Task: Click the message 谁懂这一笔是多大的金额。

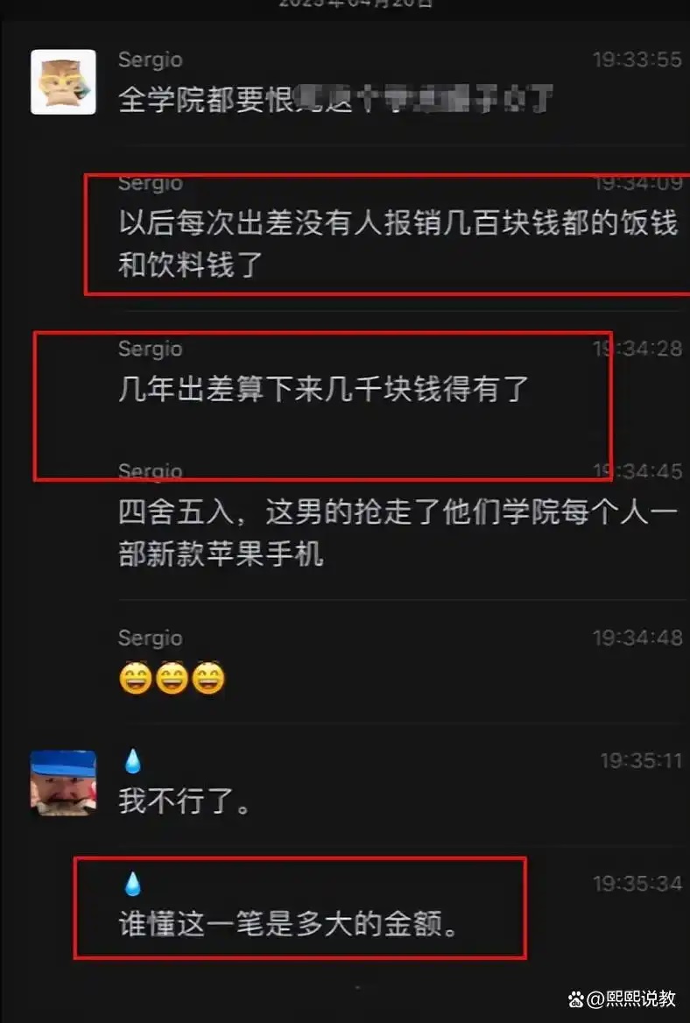Action: (289, 925)
